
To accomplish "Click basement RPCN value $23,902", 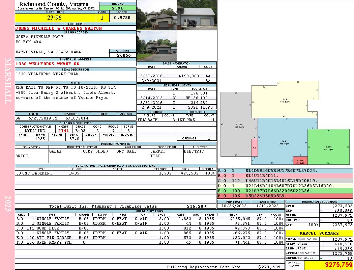I will click(189, 173).
